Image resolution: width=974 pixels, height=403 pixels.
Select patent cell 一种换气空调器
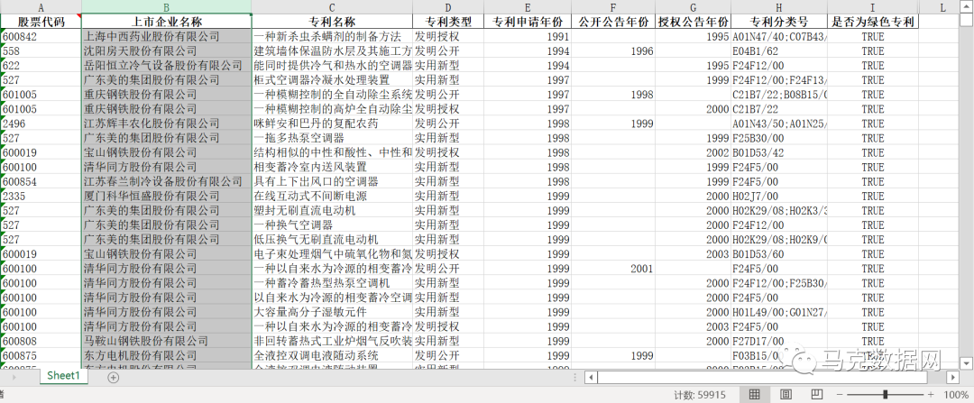pos(332,224)
